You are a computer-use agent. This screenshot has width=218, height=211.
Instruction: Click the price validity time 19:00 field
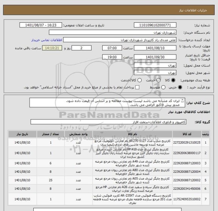pyautogui.click(x=112, y=57)
